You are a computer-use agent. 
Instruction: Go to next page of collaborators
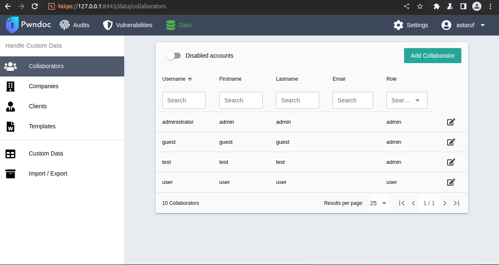(x=445, y=203)
